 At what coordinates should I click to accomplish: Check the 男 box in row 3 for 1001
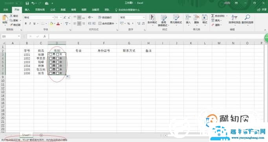51,54
